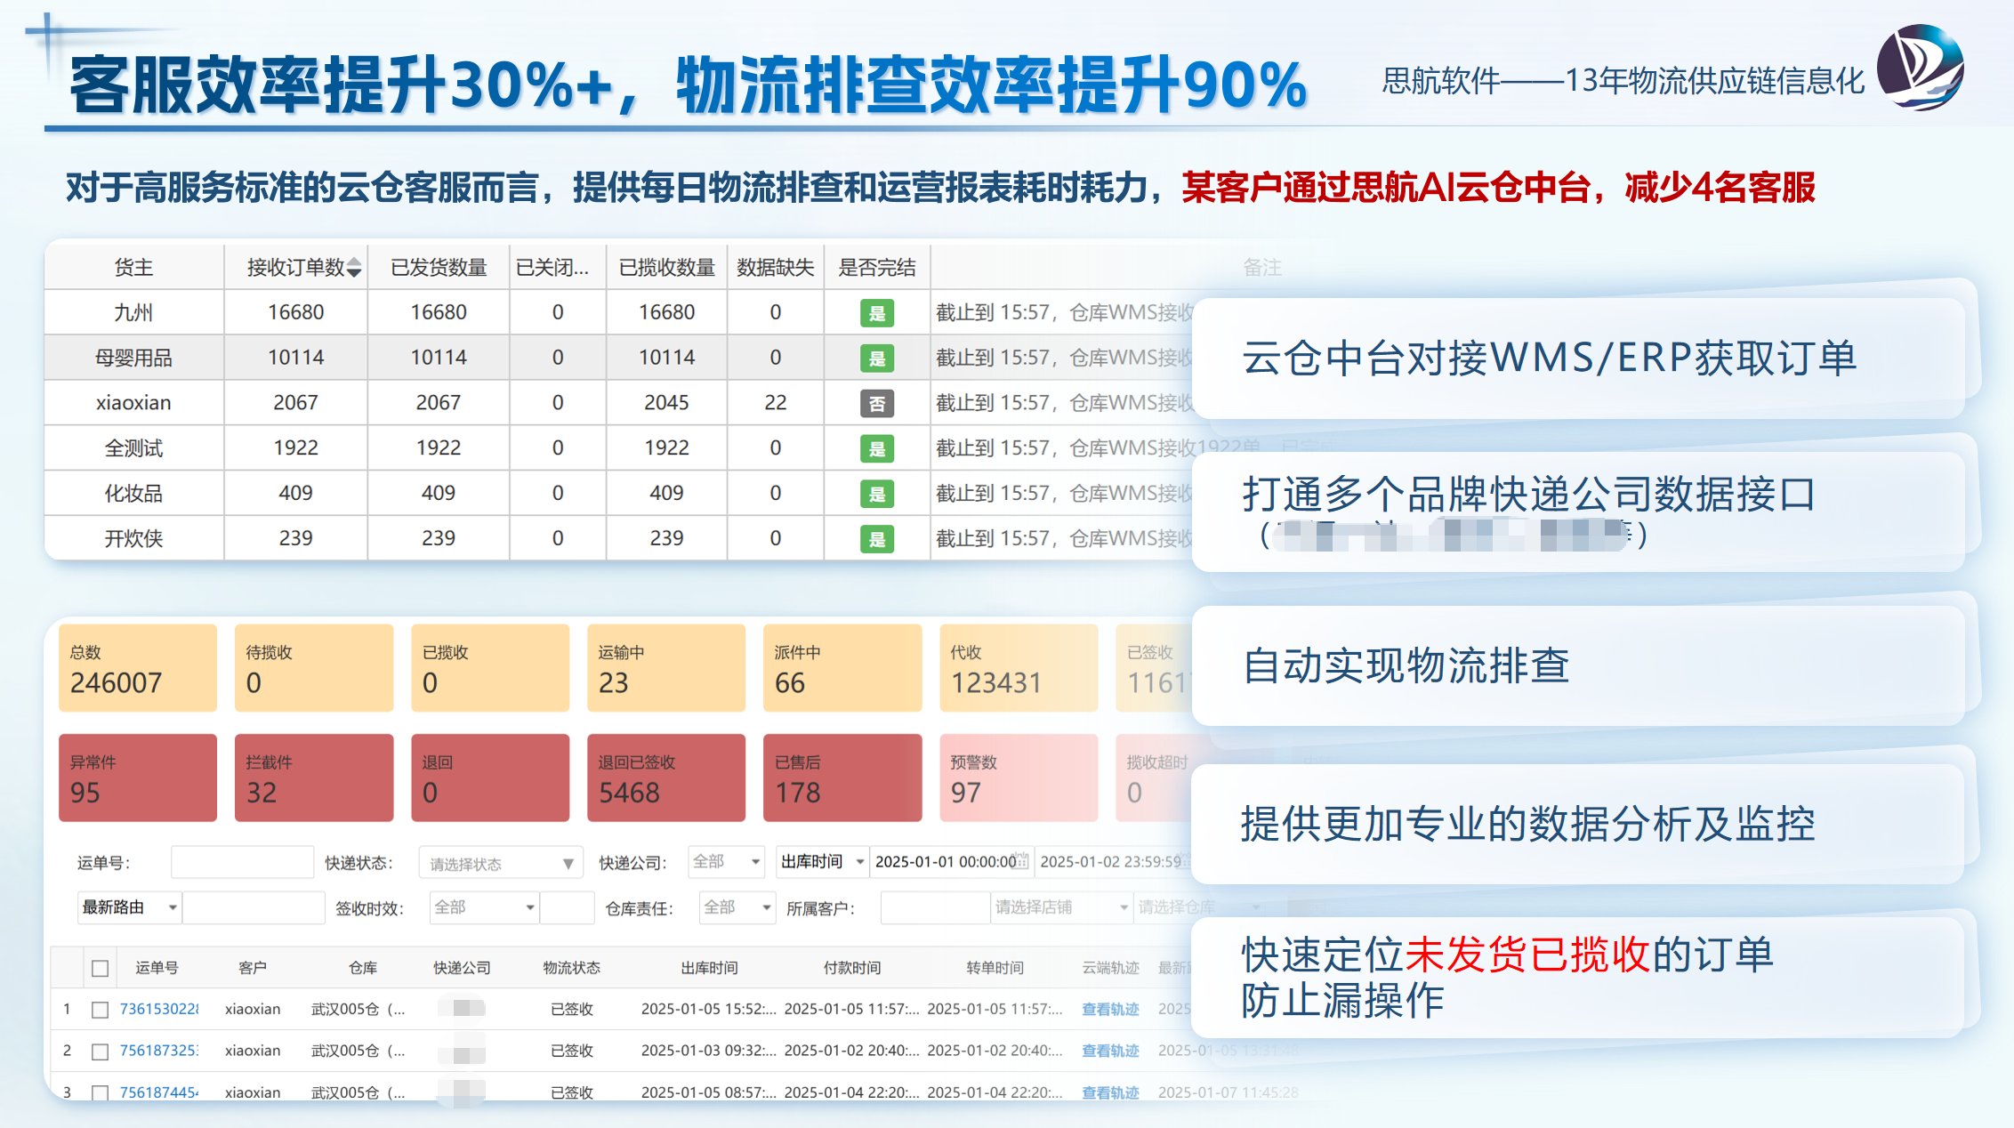Click calendar icon in start date field
This screenshot has width=2014, height=1128.
point(1021,861)
